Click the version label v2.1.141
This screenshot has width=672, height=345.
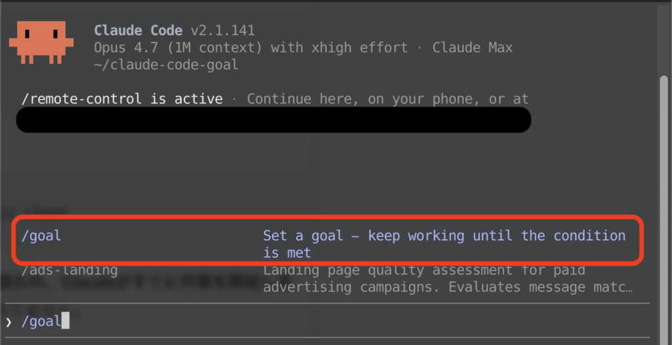pos(223,31)
